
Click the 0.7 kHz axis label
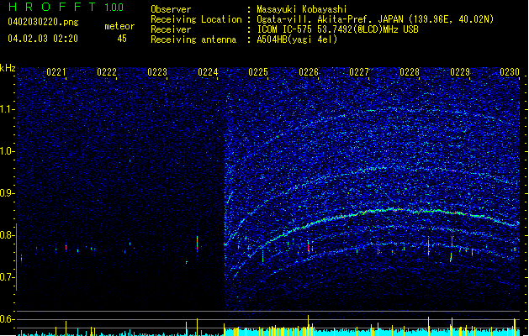pyautogui.click(x=8, y=277)
